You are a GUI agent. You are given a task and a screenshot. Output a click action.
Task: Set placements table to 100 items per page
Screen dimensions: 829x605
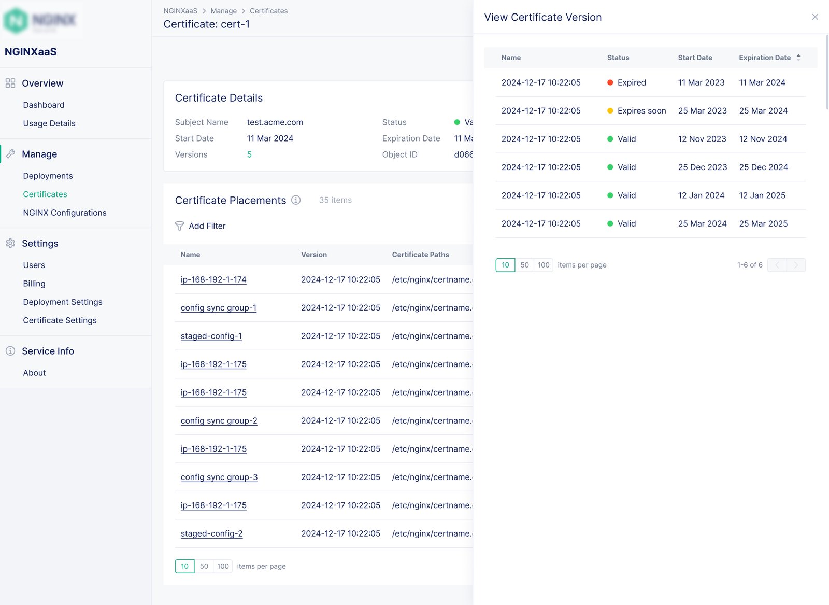click(x=223, y=566)
